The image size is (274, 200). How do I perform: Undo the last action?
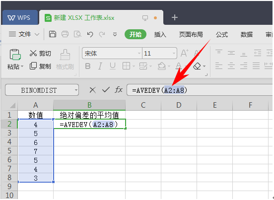90,34
